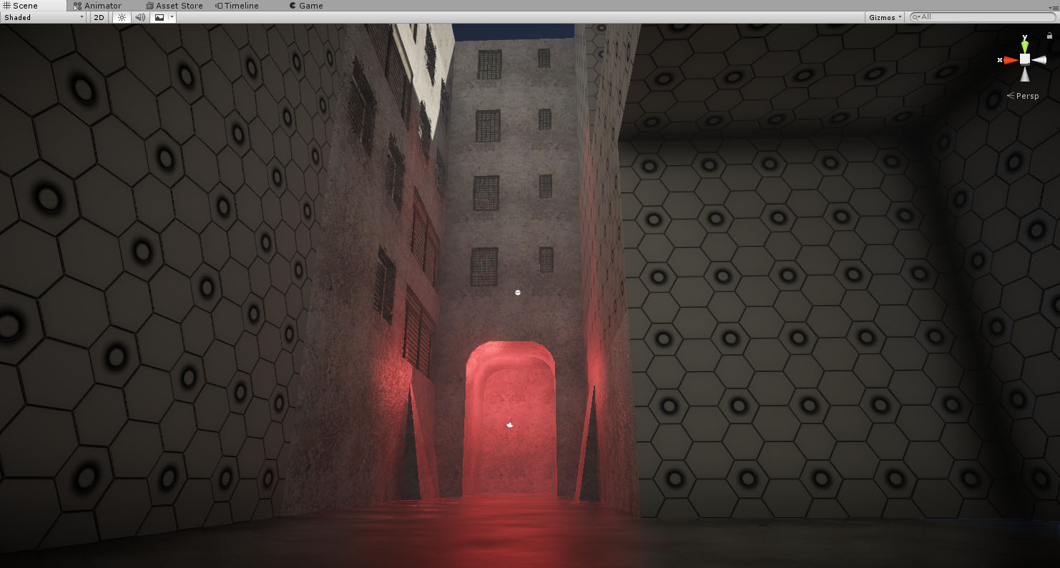Image resolution: width=1060 pixels, height=568 pixels.
Task: Select the light gizmo inside the red archway
Action: tap(509, 426)
